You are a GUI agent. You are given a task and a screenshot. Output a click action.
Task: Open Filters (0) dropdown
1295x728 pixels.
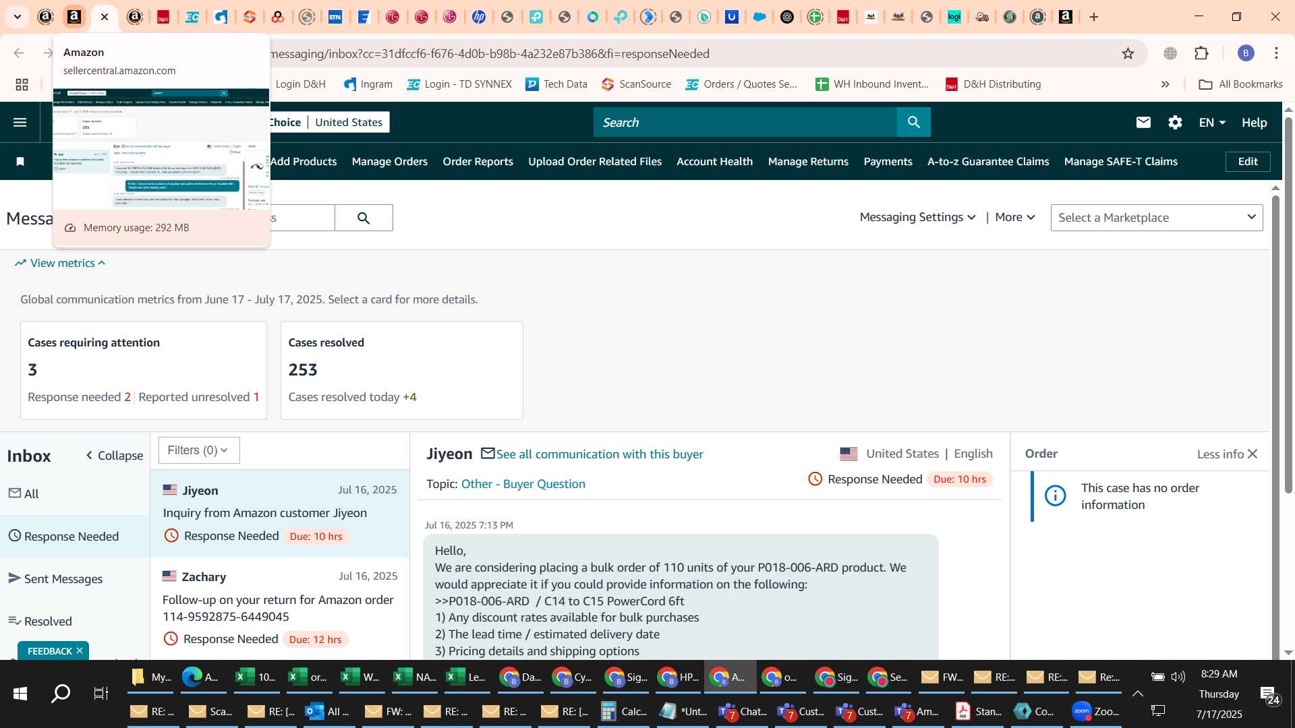click(199, 450)
